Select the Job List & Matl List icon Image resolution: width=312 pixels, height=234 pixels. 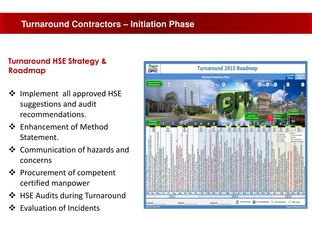tap(272, 202)
